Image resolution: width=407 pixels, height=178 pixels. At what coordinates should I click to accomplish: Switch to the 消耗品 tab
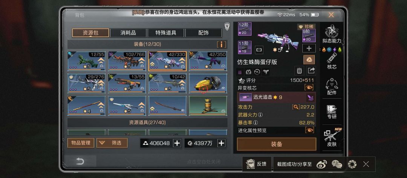point(128,33)
